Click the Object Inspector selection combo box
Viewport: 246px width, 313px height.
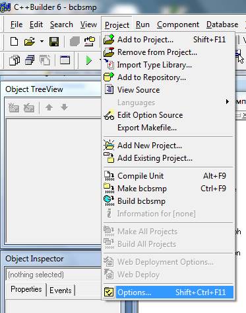pos(54,275)
